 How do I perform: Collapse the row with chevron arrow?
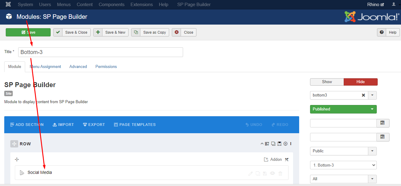[262, 144]
